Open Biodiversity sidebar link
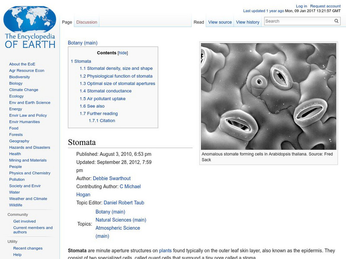Screen dimensions: 346x259 pyautogui.click(x=19, y=77)
